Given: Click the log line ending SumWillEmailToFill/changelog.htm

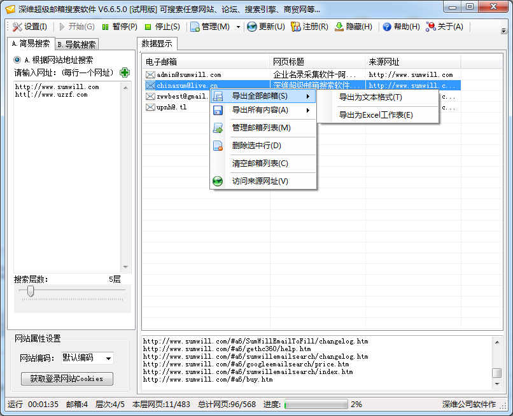Looking at the screenshot, I should 255,342.
